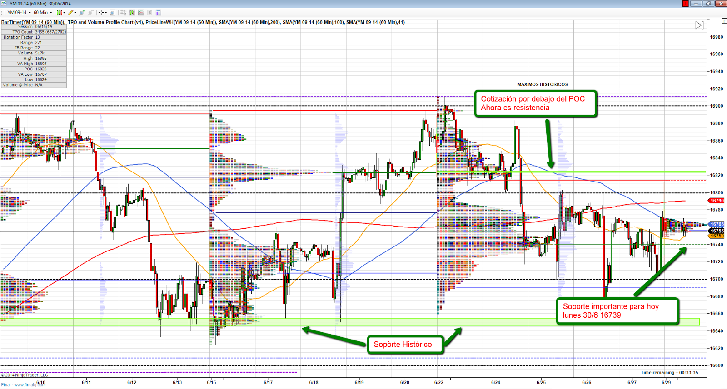Click the VA High 16895 row
Screen dimensions: 727x389
[34, 64]
